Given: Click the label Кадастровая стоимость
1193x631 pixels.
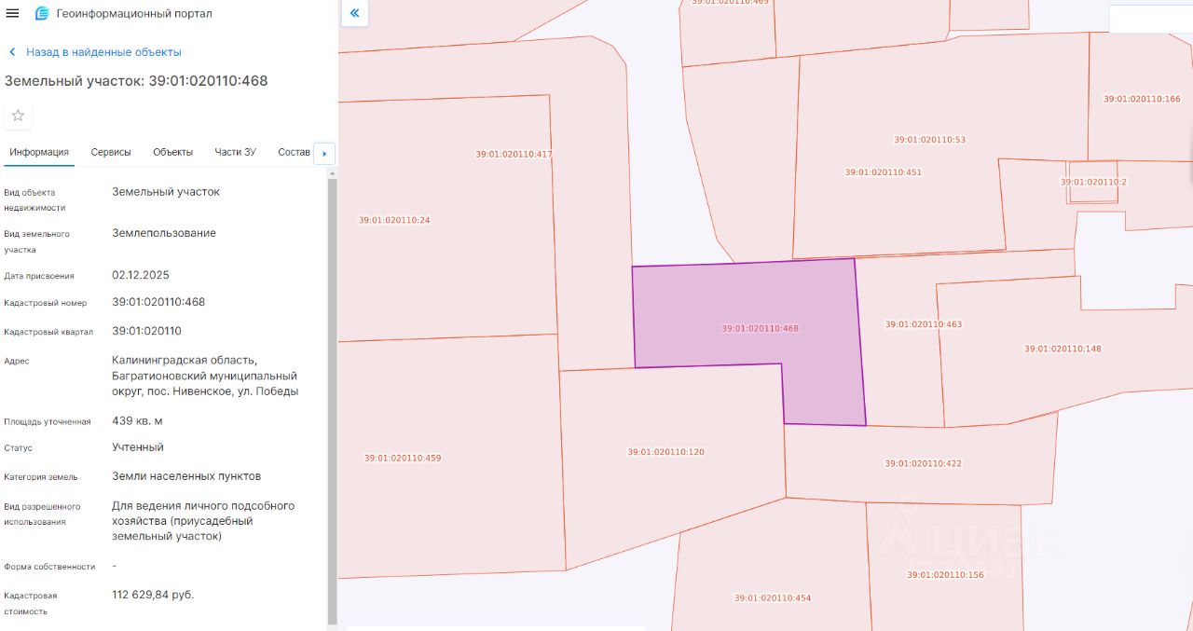Looking at the screenshot, I should point(31,603).
